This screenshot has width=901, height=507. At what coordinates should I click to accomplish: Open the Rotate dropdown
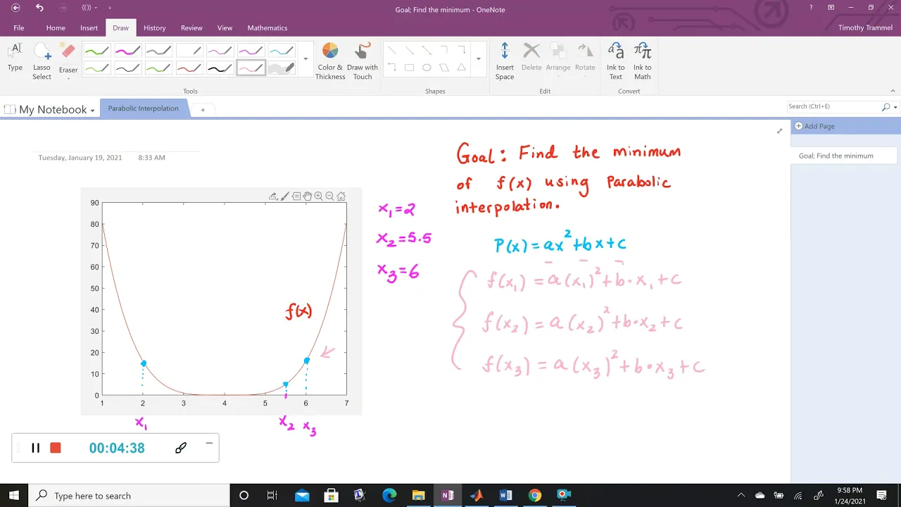(x=585, y=59)
